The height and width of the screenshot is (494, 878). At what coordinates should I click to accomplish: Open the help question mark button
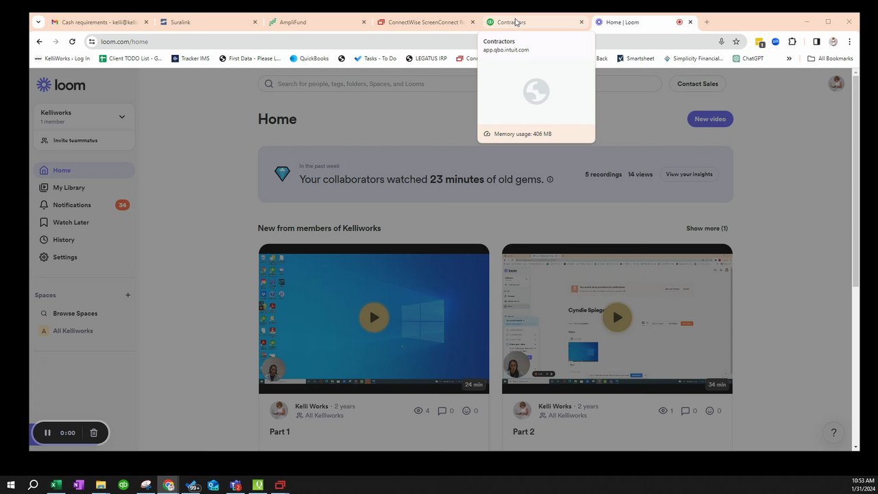(834, 432)
